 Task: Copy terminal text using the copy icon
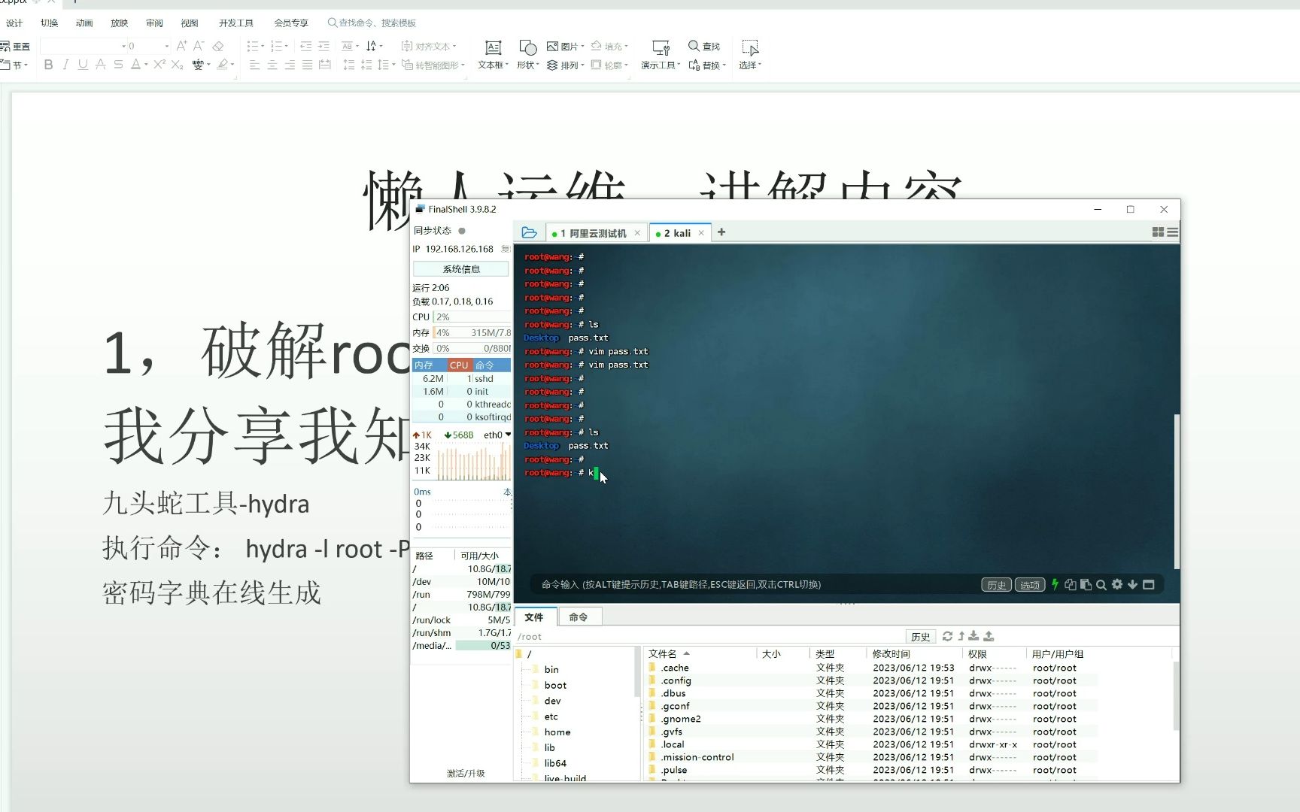point(1070,584)
